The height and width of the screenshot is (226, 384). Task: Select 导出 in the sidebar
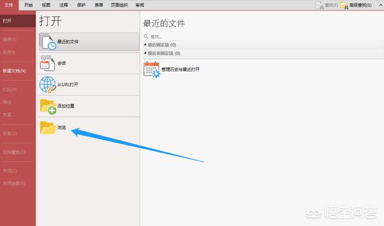pos(7,103)
